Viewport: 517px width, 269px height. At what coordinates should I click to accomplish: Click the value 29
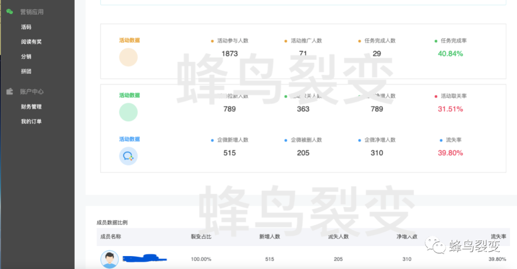tap(377, 54)
